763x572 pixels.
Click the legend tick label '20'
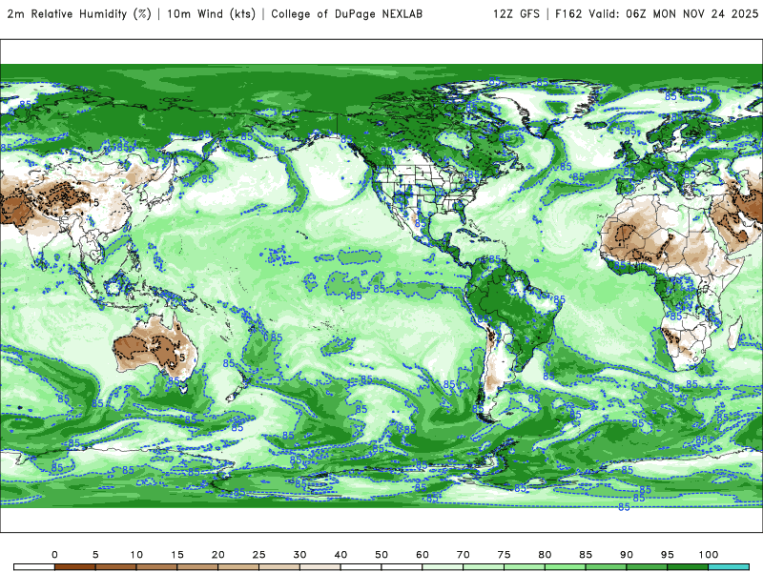click(218, 555)
